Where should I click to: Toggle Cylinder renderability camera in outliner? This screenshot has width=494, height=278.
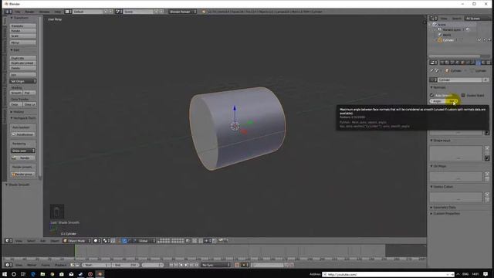point(489,40)
